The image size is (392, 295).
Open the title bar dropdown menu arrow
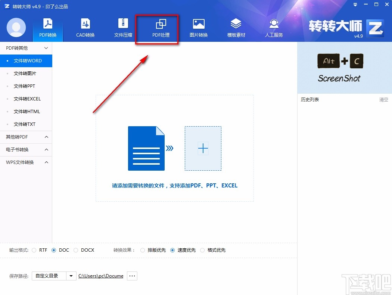coord(355,5)
